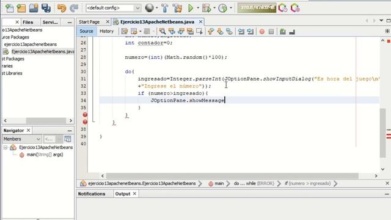
Task: Start macro recording with red circle
Action: 262,31
